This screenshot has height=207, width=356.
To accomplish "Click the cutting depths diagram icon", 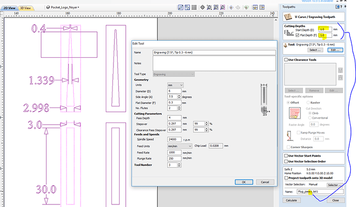I will tap(289, 33).
